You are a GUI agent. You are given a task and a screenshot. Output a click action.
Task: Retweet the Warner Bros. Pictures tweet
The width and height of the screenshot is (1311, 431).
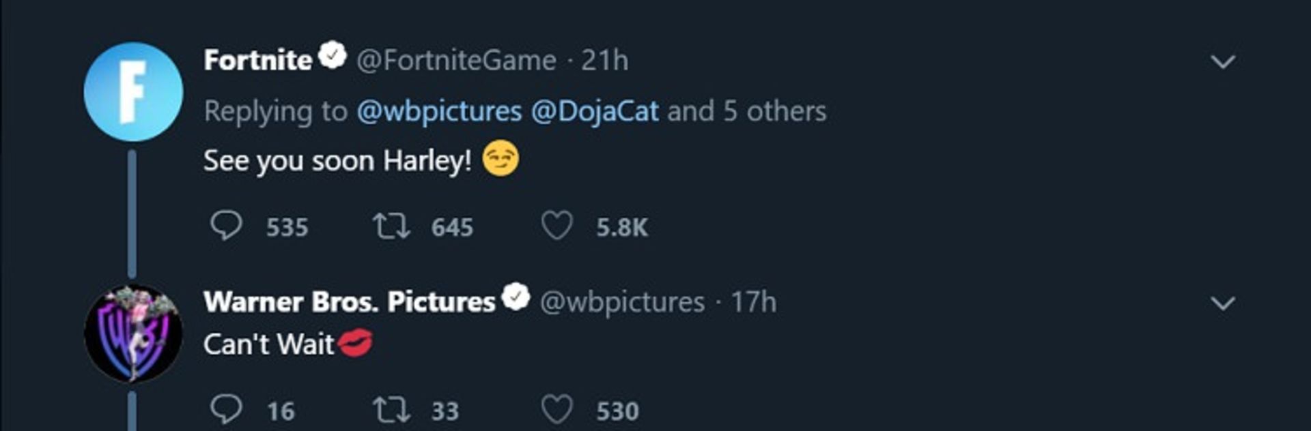pos(391,409)
